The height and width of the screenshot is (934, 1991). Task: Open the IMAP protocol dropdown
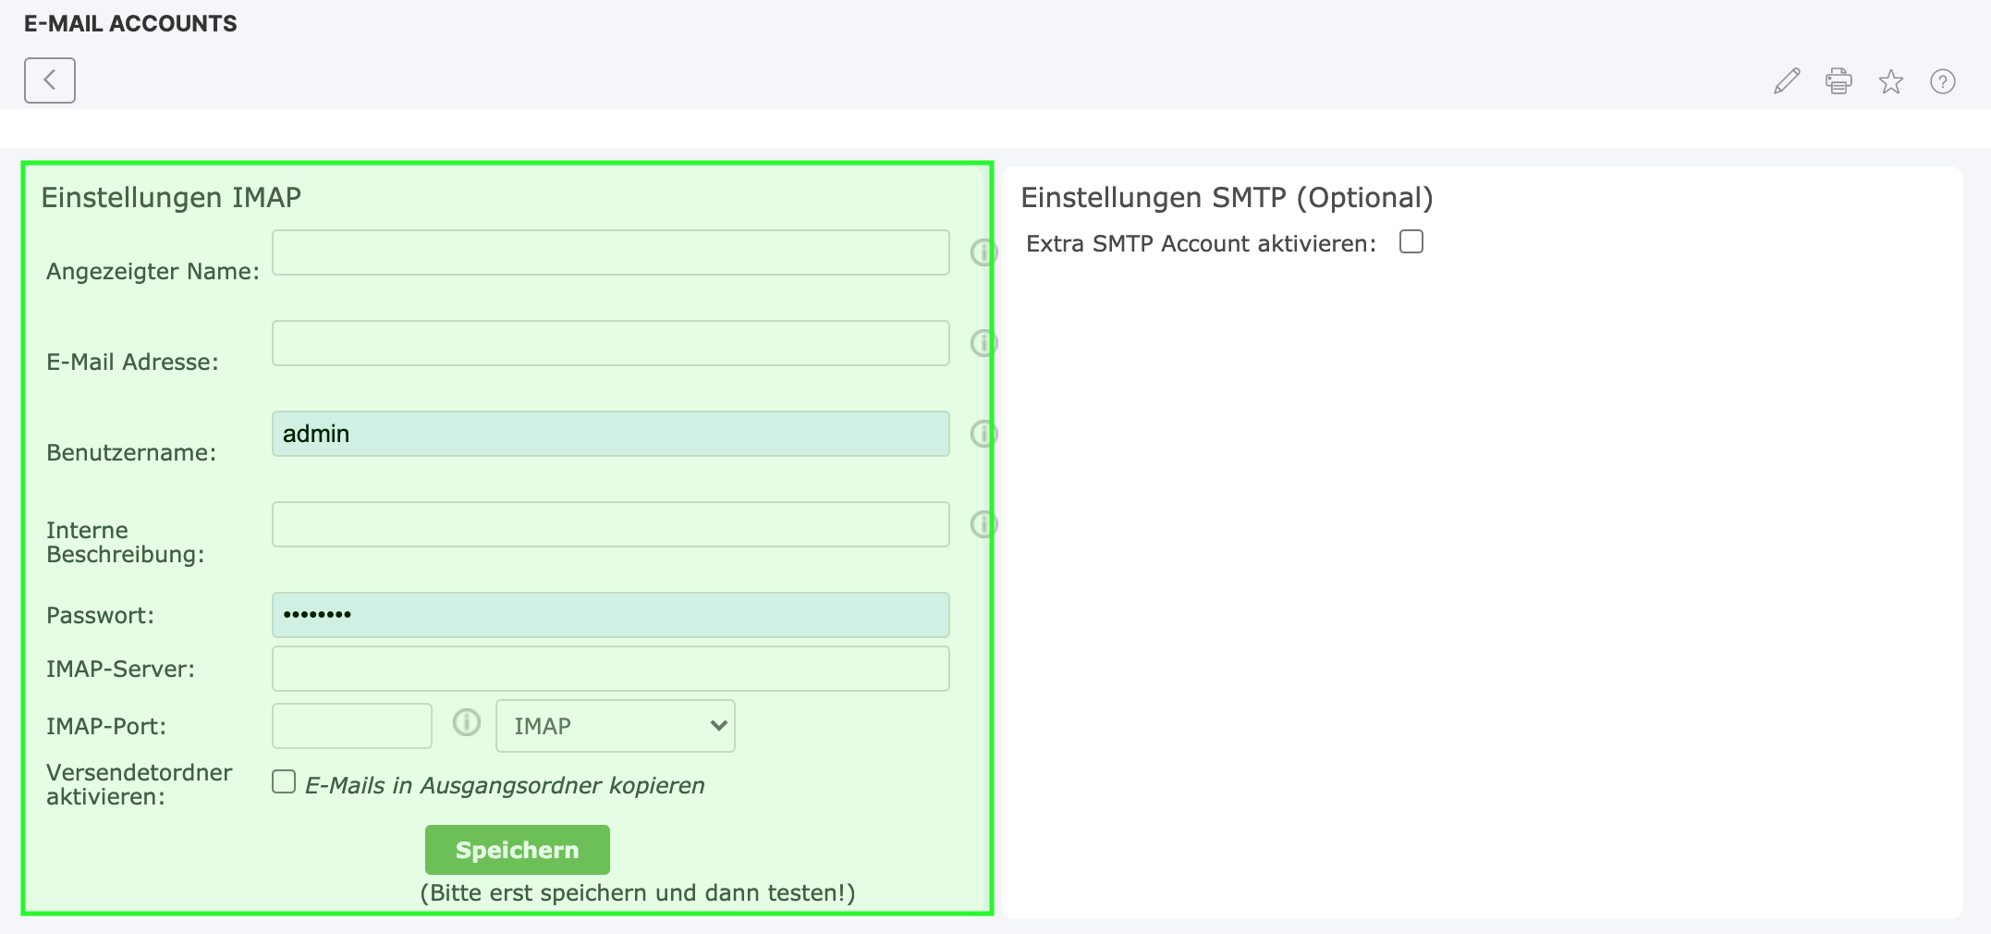click(615, 726)
